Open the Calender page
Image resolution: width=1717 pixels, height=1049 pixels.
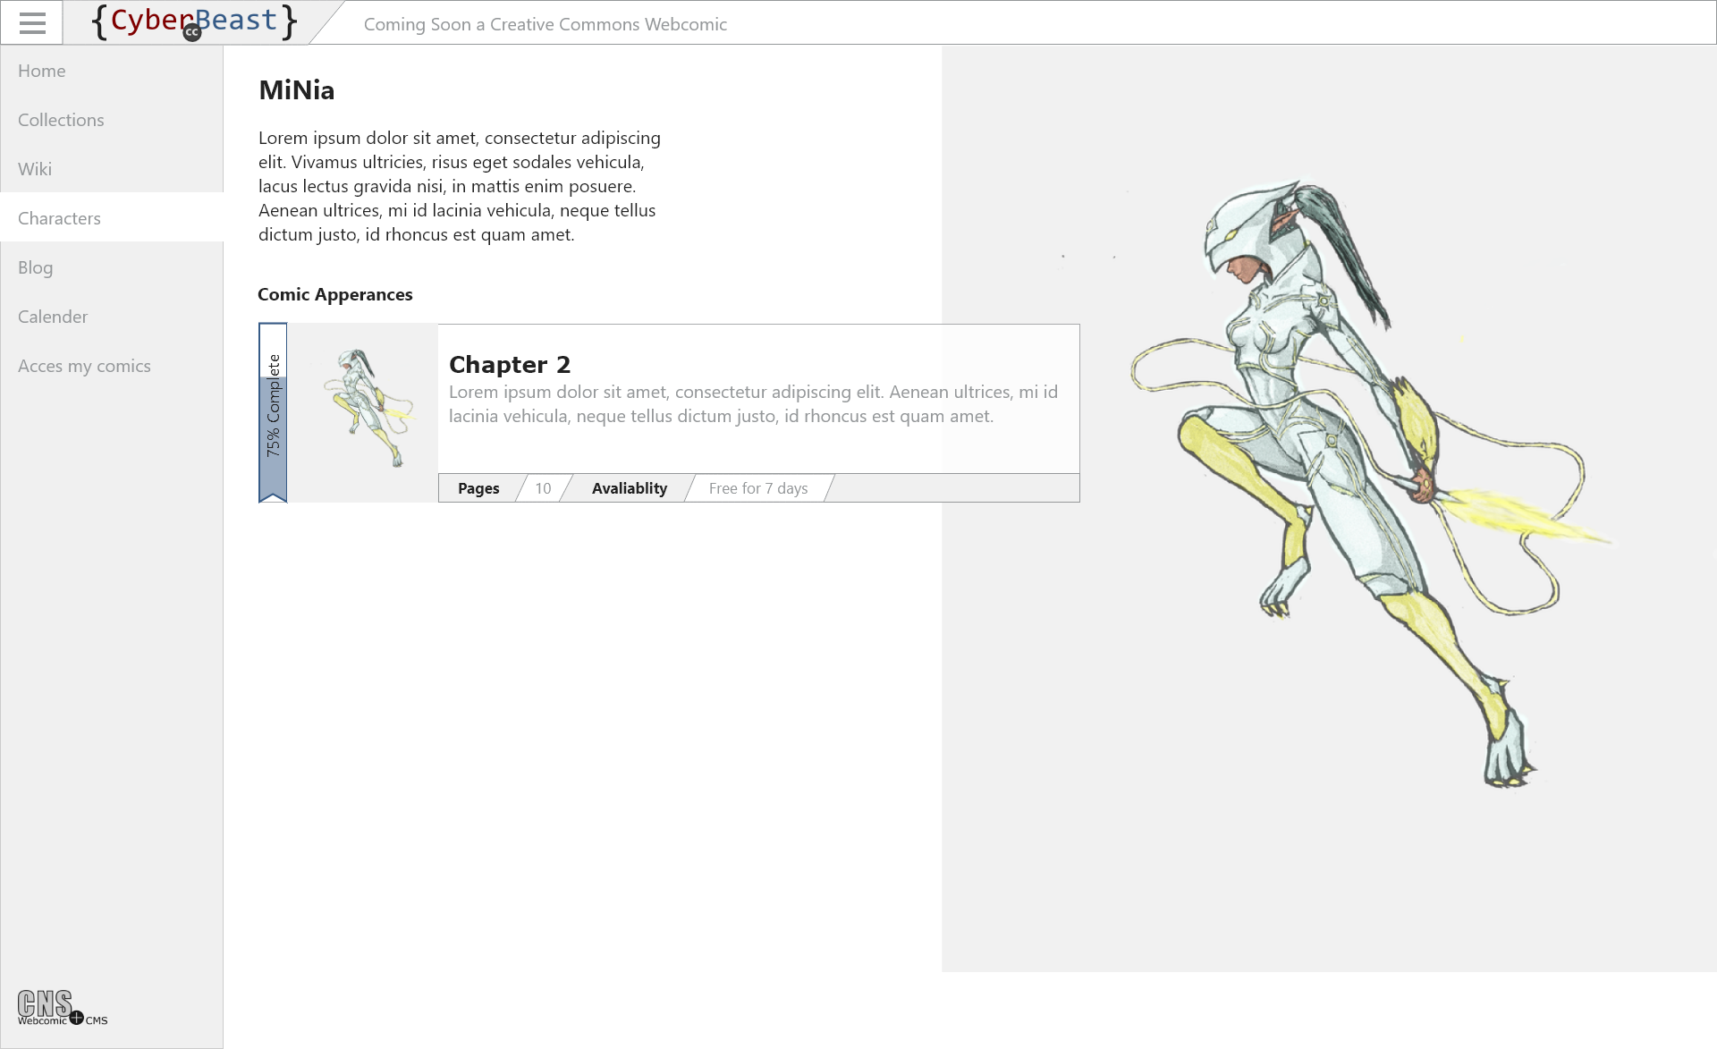point(53,316)
